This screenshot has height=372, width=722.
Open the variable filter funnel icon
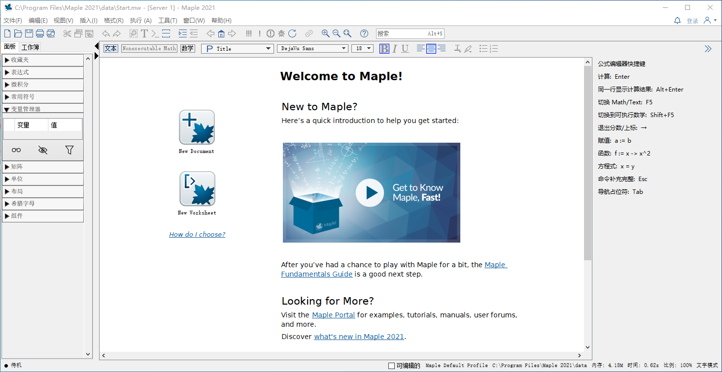tap(69, 150)
